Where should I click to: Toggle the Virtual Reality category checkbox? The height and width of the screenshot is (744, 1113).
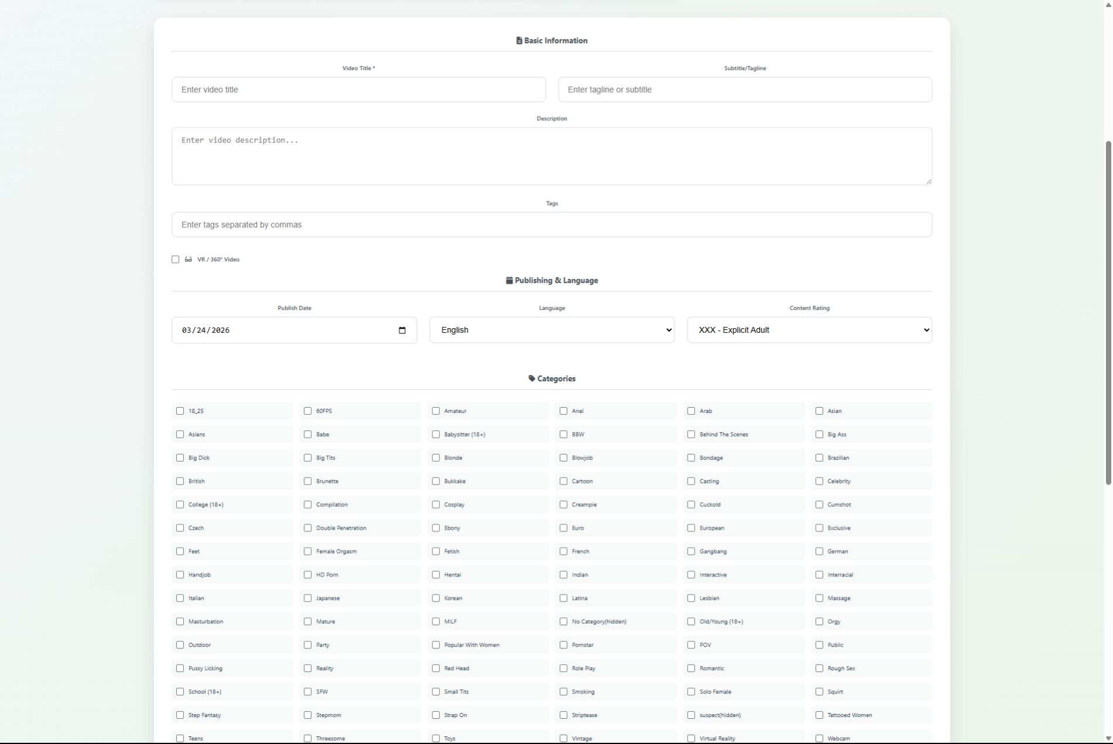[x=691, y=738]
